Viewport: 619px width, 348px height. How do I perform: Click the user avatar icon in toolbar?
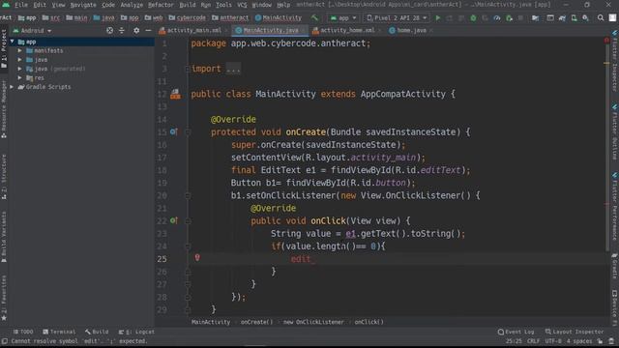612,17
